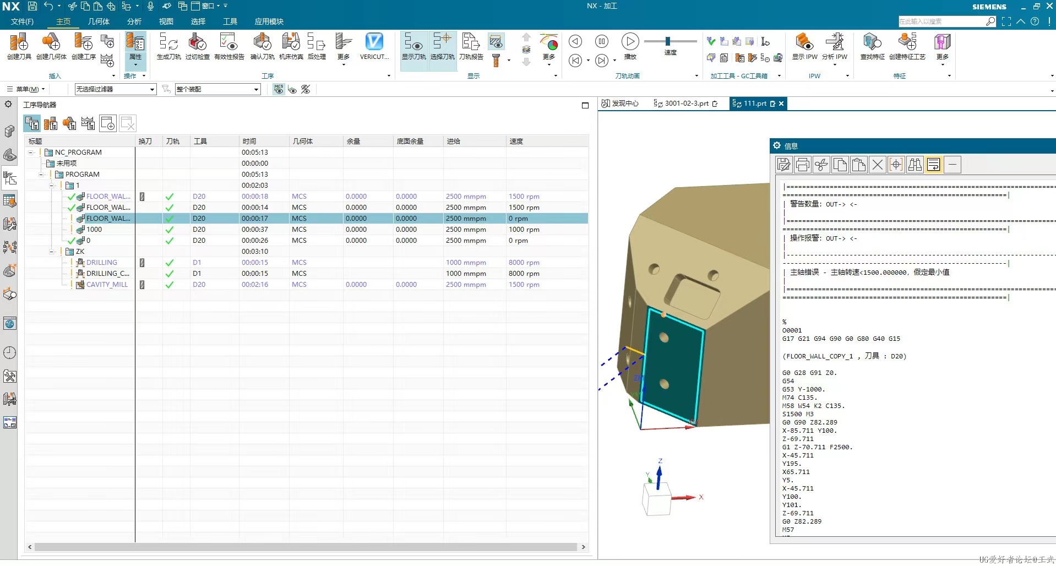Click the 创建特征工艺 icon

(907, 46)
